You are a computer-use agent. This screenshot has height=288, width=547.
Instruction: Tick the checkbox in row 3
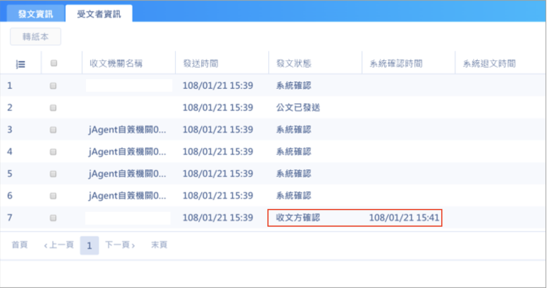tap(54, 130)
